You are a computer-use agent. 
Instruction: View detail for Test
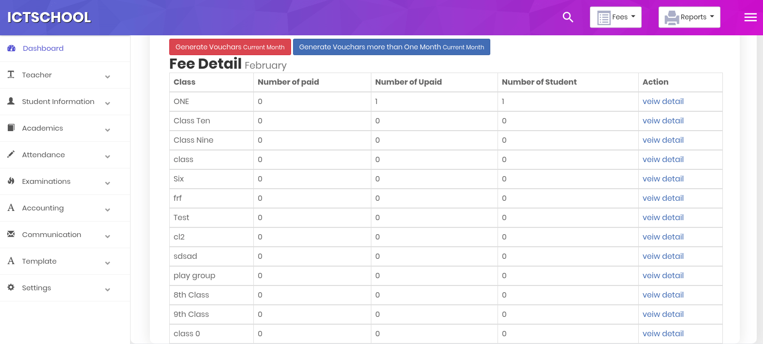663,218
